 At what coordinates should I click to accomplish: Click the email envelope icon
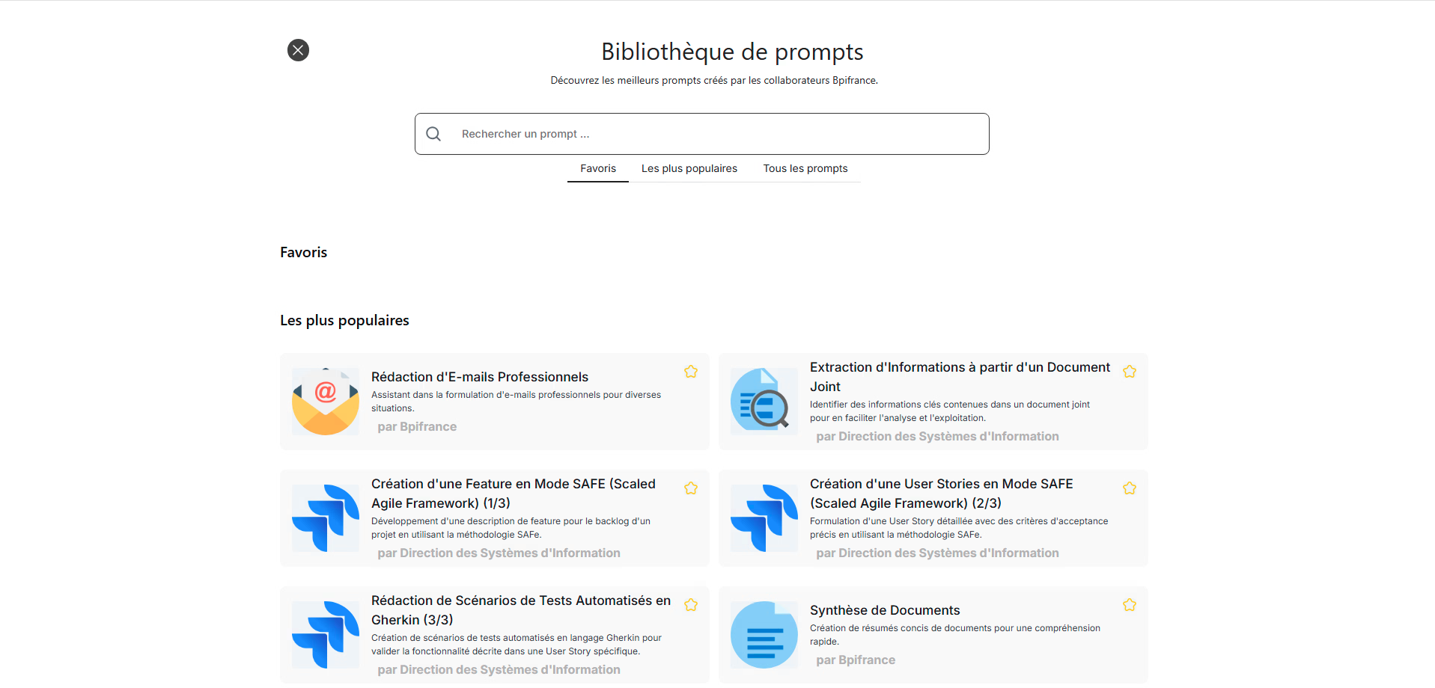coord(326,402)
